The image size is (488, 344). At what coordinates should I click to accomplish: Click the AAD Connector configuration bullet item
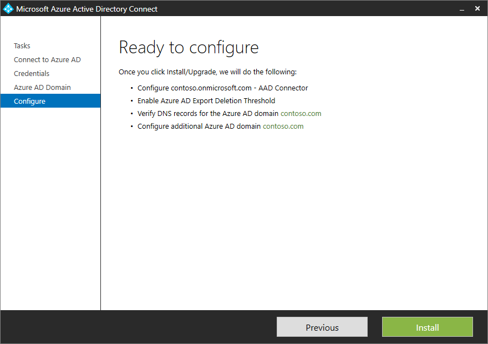click(222, 88)
